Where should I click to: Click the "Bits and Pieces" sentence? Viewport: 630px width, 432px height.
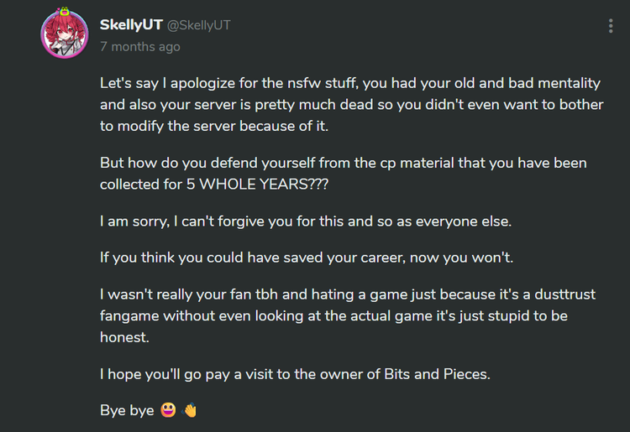point(294,374)
